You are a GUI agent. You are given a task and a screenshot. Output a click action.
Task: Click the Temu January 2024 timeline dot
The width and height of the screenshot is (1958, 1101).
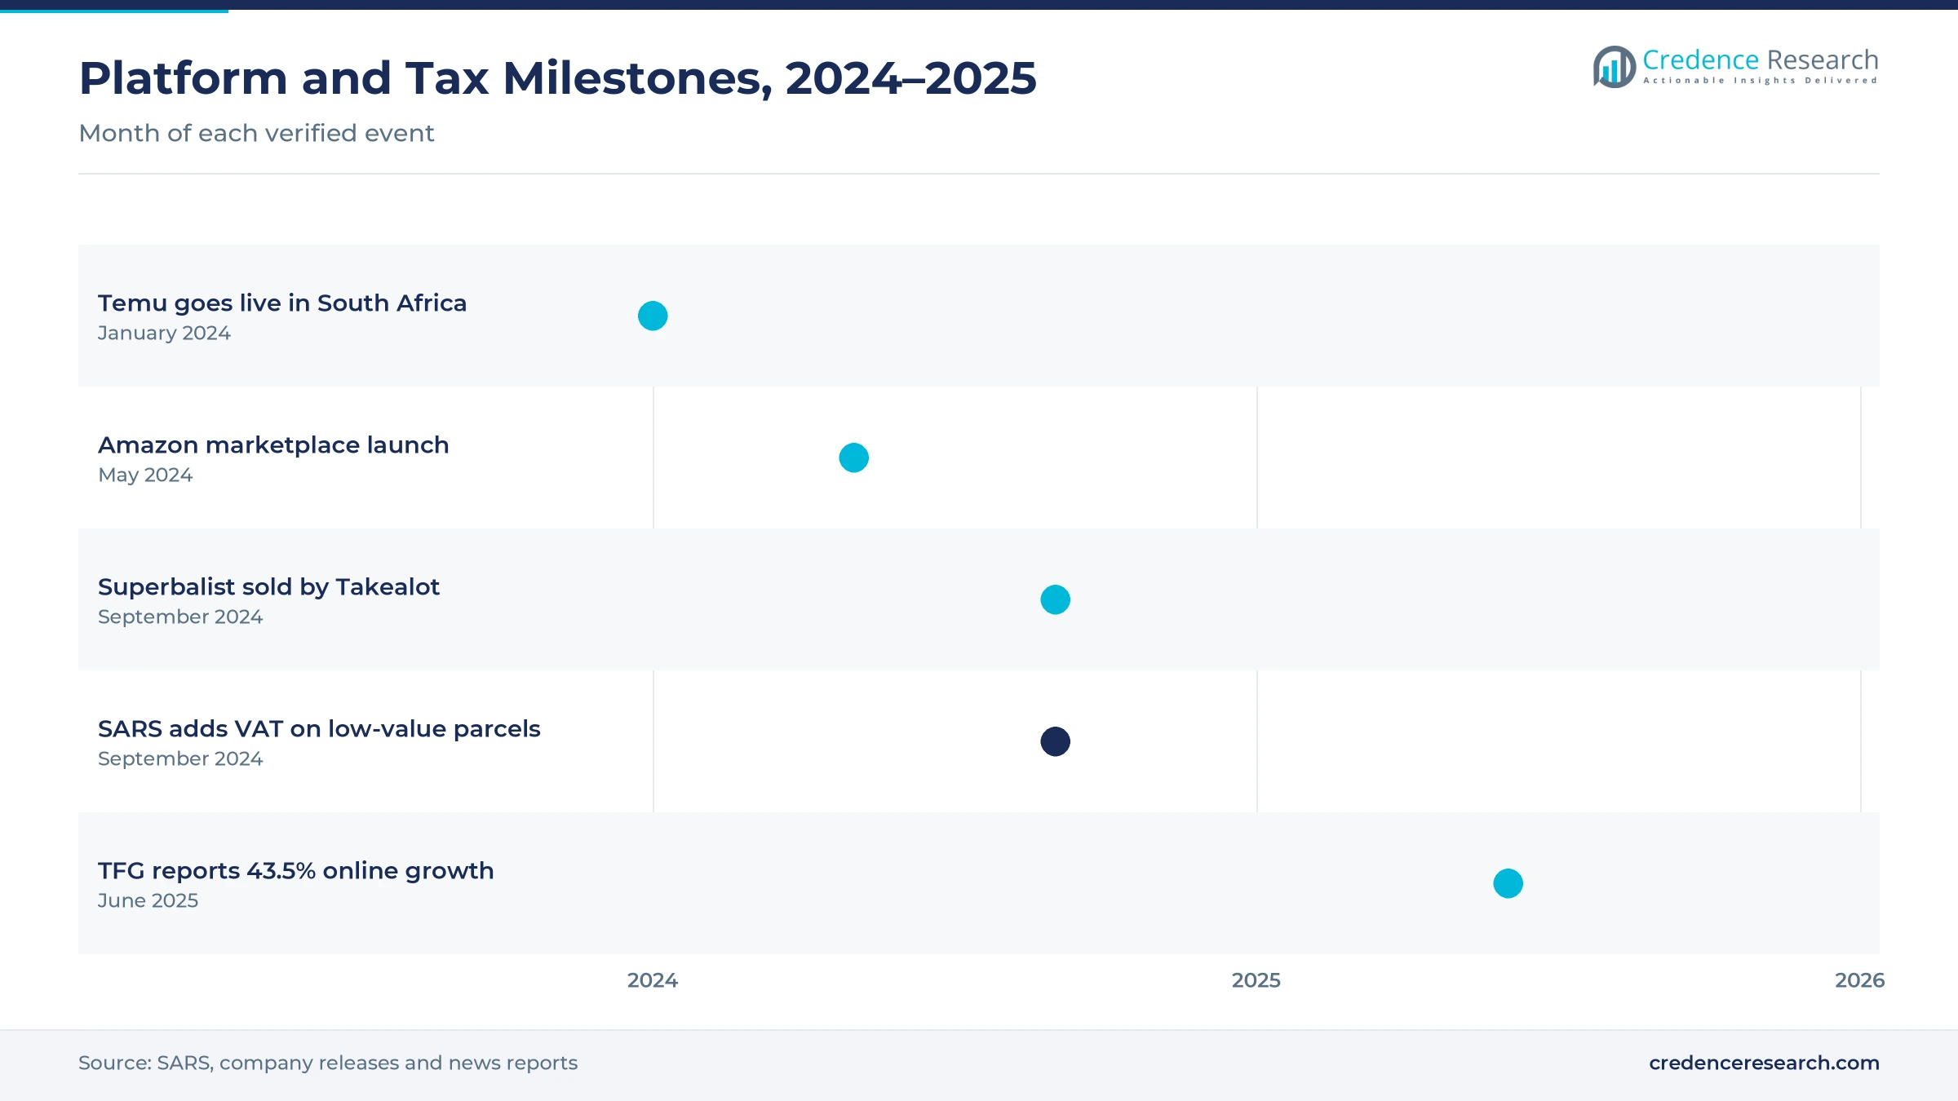coord(653,316)
